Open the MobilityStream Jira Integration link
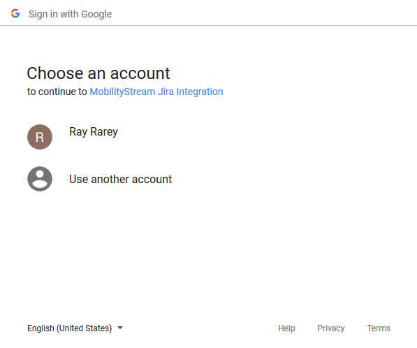 coord(156,92)
